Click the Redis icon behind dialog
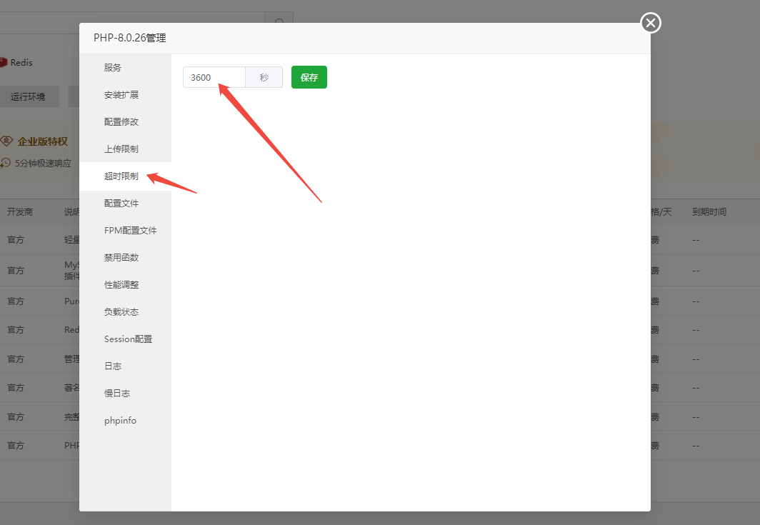Viewport: 760px width, 525px height. 4,63
